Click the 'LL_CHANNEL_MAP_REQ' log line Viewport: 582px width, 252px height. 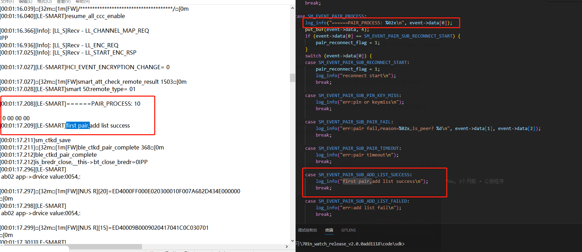(x=74, y=31)
